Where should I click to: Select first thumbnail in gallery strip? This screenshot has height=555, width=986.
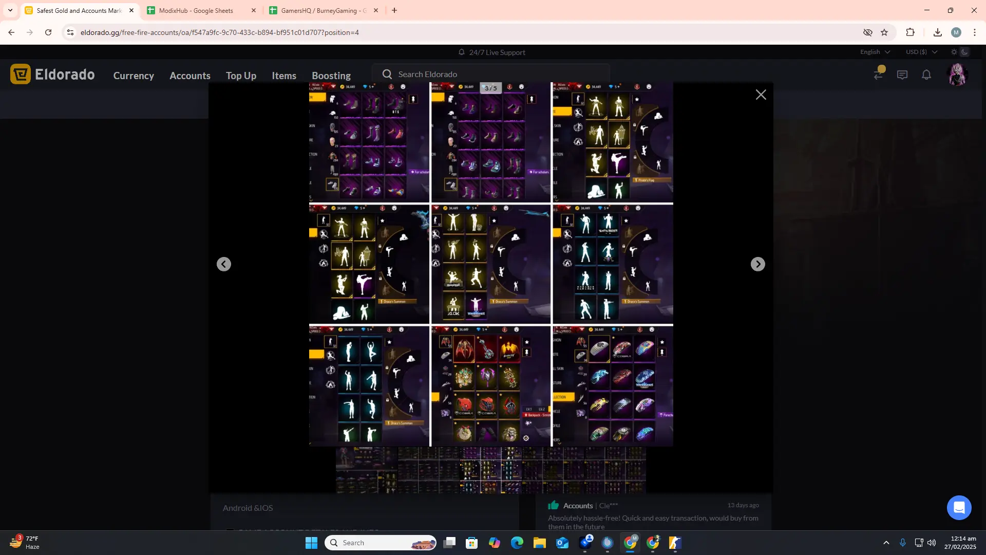[x=366, y=470]
